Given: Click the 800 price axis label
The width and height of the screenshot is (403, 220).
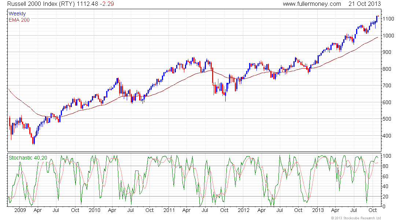Looking at the screenshot, I should pos(387,69).
